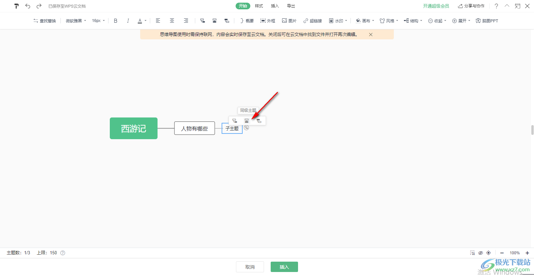Add a summary (概要)

[x=247, y=21]
